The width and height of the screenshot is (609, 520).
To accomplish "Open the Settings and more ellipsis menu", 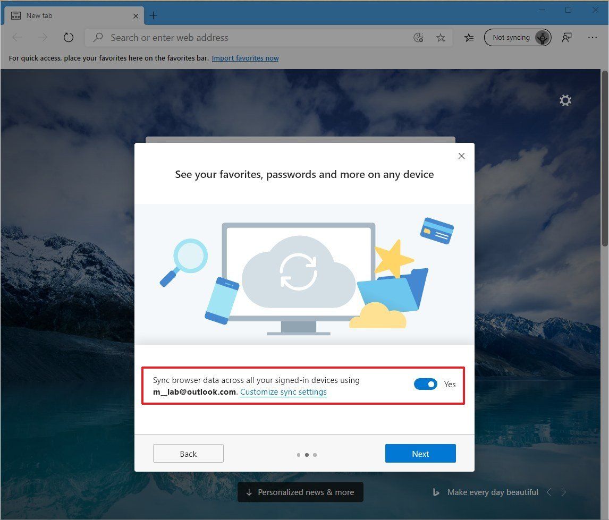I will click(x=593, y=37).
